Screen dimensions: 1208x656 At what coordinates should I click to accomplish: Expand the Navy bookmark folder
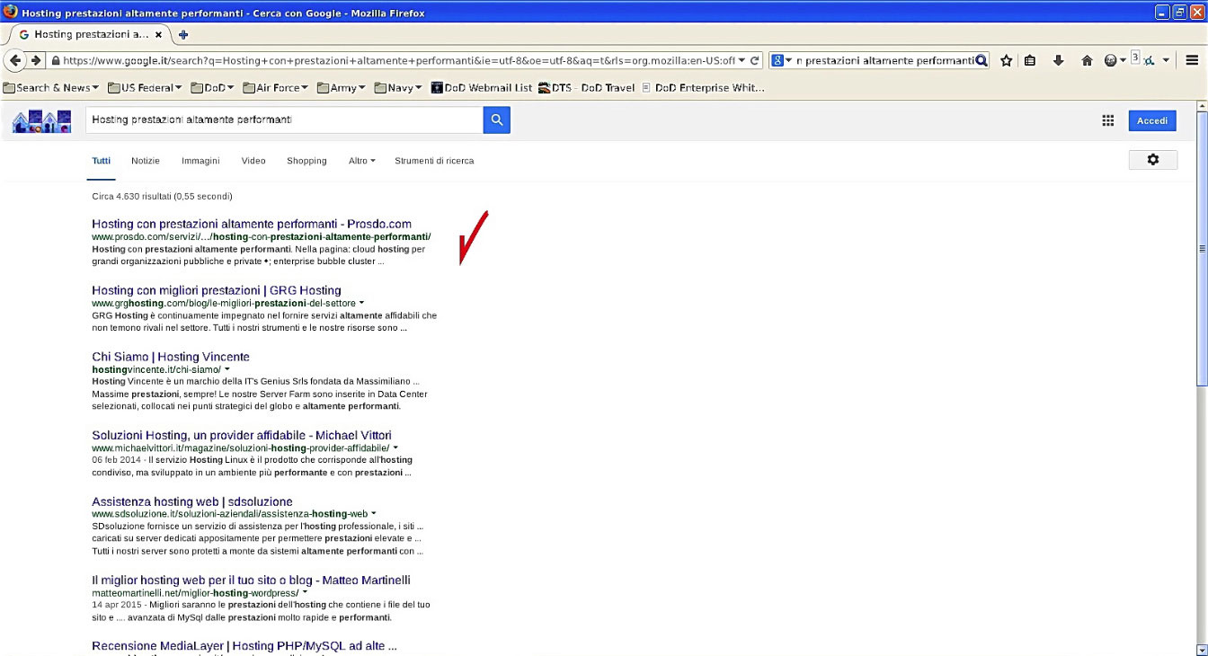tap(398, 88)
